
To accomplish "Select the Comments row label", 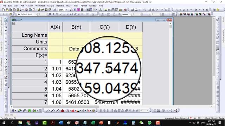I will pyautogui.click(x=30, y=49).
